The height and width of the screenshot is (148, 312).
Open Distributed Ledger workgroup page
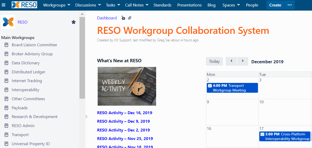click(29, 72)
